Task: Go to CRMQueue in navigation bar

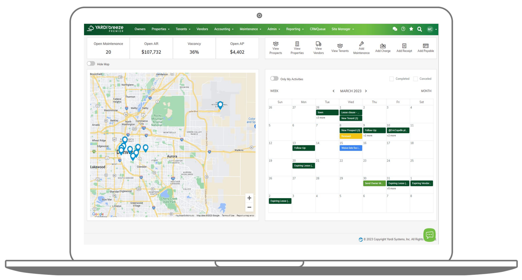Action: pos(317,29)
